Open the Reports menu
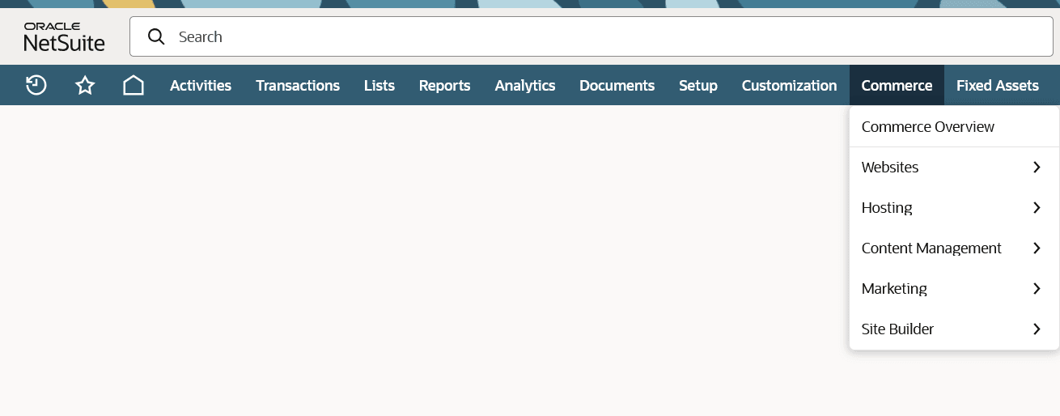The image size is (1060, 416). (x=444, y=85)
